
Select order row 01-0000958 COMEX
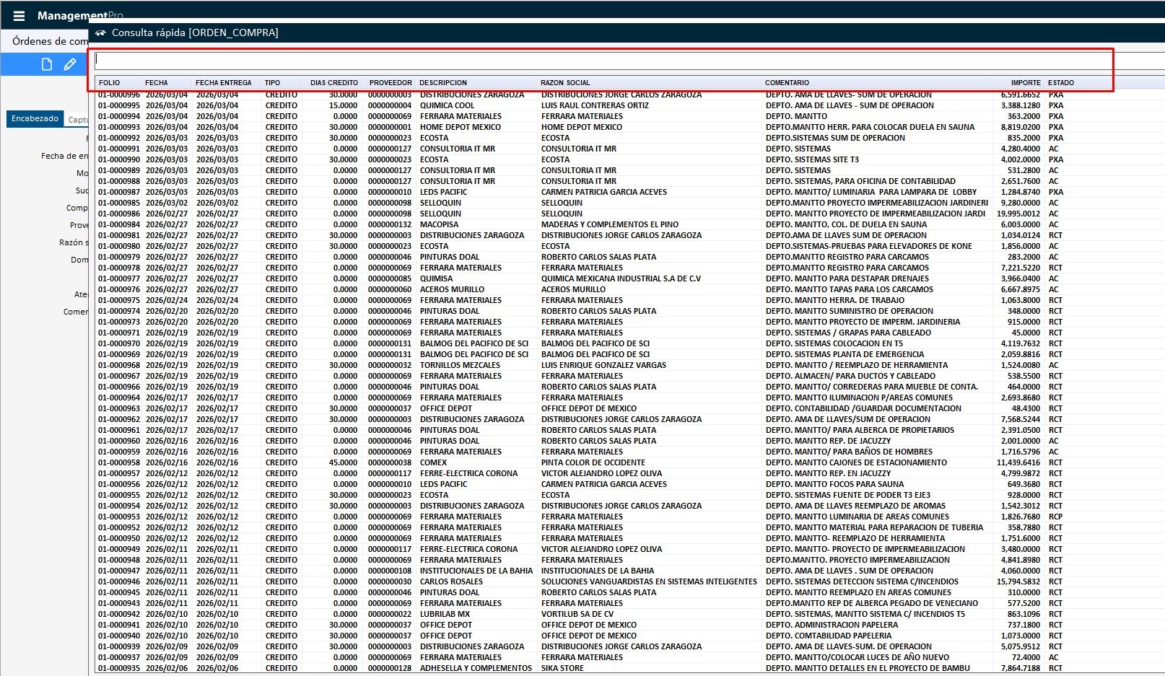tap(433, 462)
